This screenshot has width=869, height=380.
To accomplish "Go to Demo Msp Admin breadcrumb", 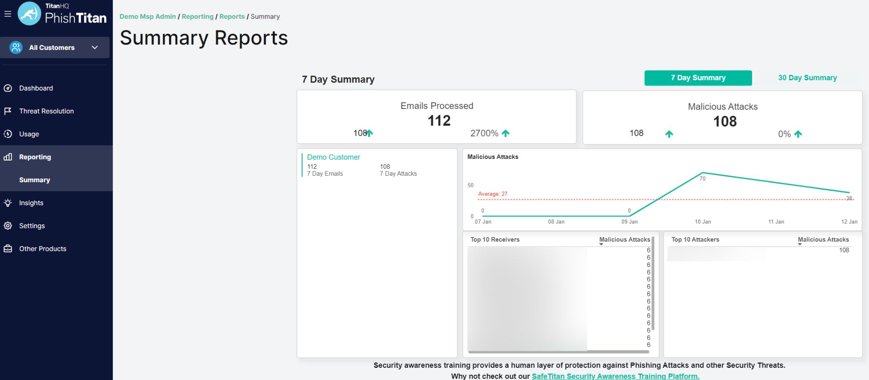I will 148,16.
